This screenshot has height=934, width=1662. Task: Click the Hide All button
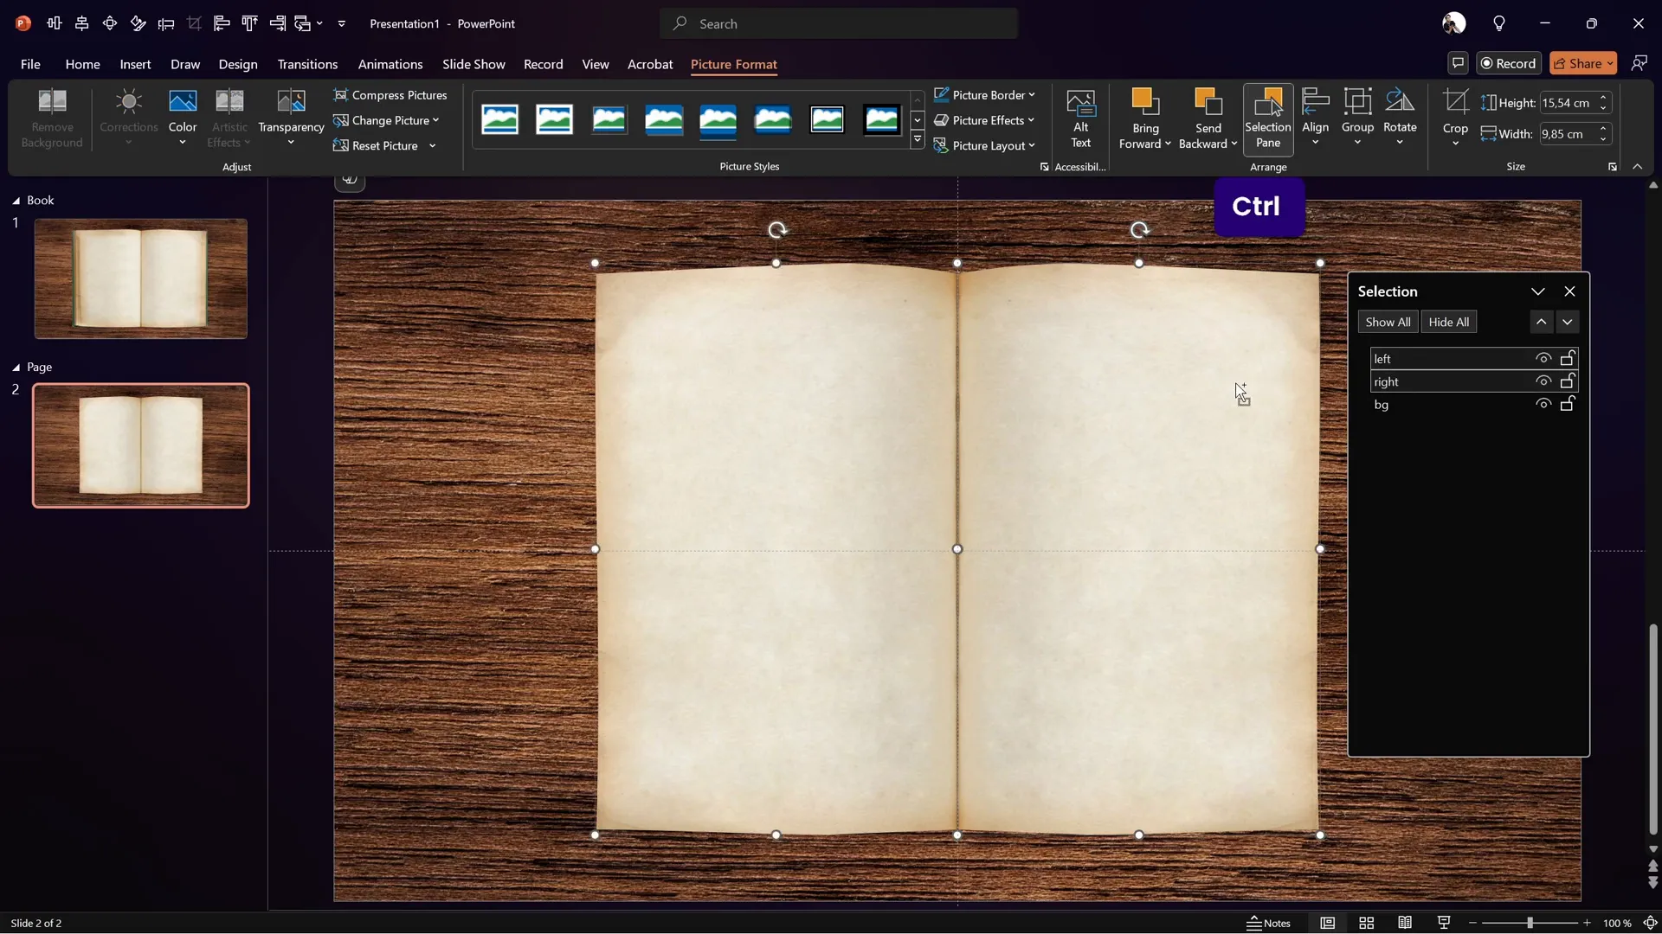pyautogui.click(x=1448, y=322)
